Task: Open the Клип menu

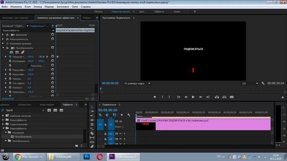Action: (28, 7)
